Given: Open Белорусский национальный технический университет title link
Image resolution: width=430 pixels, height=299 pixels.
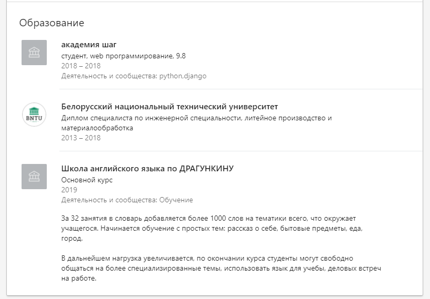Looking at the screenshot, I should 169,107.
